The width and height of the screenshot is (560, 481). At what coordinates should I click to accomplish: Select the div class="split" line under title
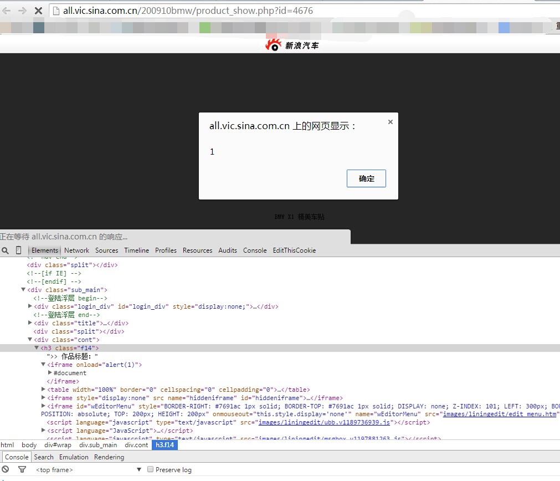[79, 331]
